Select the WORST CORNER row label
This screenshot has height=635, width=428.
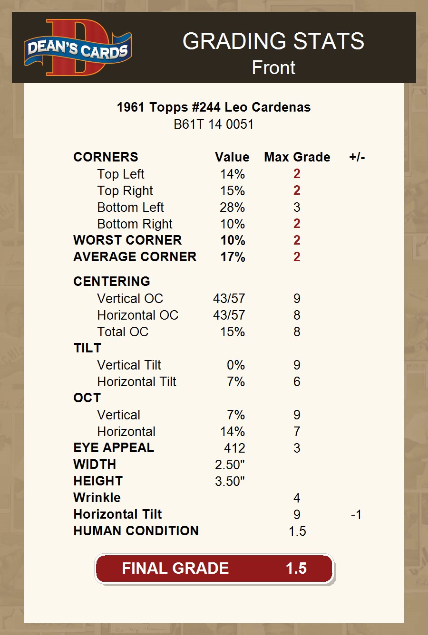127,240
